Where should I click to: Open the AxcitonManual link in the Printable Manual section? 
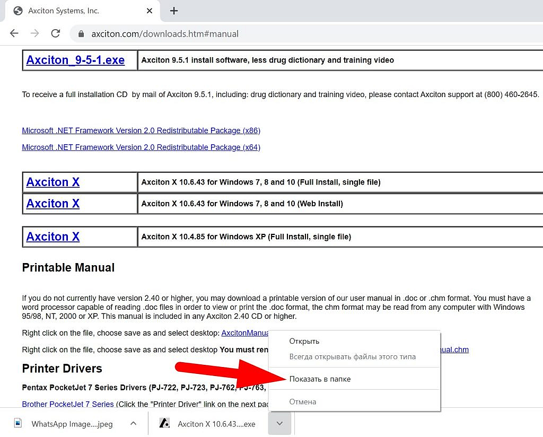click(x=245, y=333)
